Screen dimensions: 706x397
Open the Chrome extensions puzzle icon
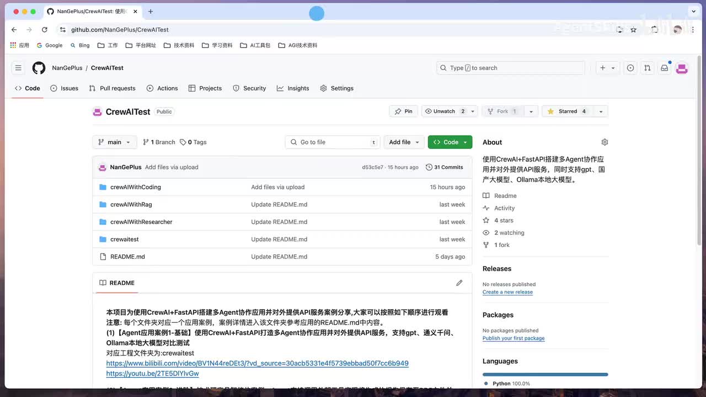(x=655, y=30)
